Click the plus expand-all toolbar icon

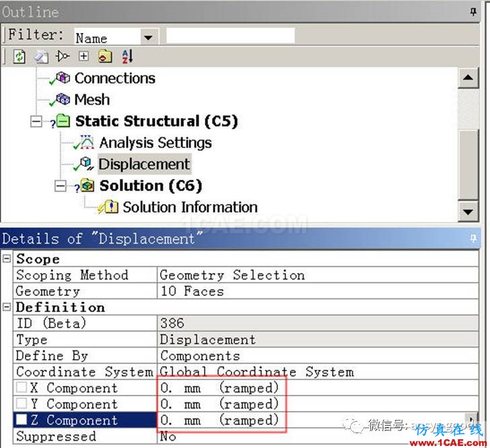(x=83, y=57)
